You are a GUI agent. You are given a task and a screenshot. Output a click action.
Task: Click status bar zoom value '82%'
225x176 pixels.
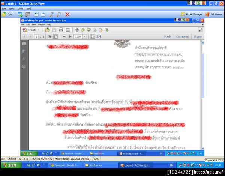click(x=96, y=159)
